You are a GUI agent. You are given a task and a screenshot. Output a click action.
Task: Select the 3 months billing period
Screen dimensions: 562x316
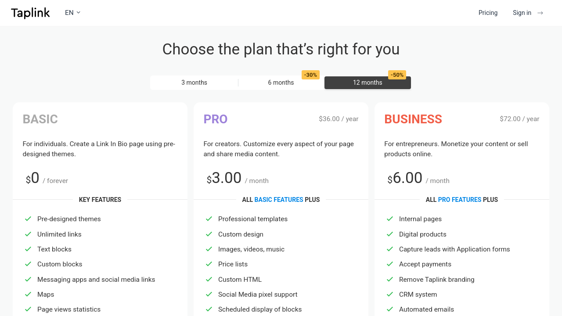point(194,83)
